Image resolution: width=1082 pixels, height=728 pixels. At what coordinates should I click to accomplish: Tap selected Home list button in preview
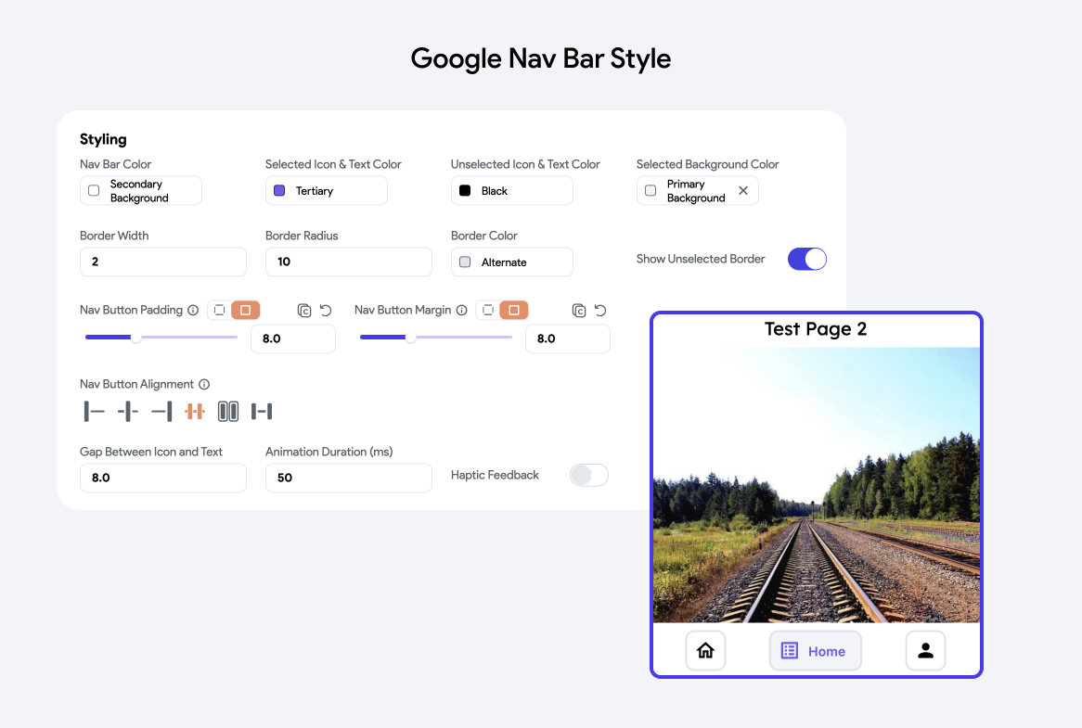(815, 650)
